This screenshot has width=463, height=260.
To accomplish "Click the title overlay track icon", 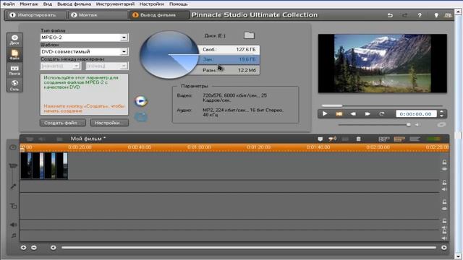I will click(x=13, y=206).
